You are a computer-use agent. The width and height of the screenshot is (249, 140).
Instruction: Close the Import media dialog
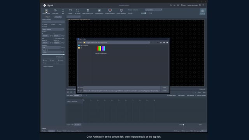point(168,39)
